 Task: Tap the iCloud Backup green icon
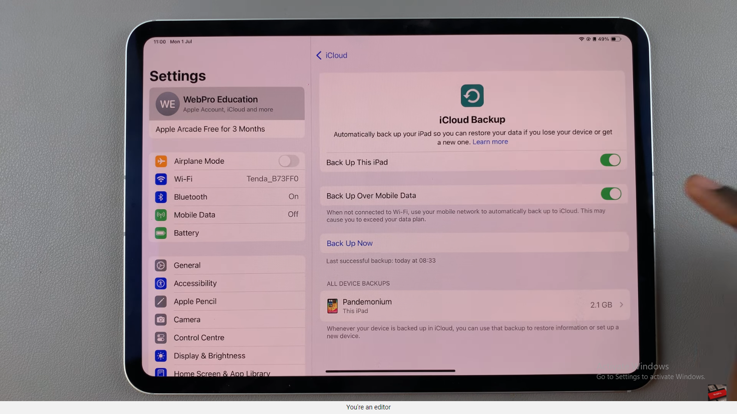pyautogui.click(x=472, y=96)
